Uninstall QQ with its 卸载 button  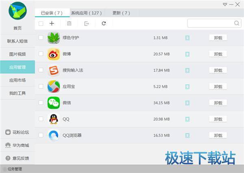click(x=218, y=119)
